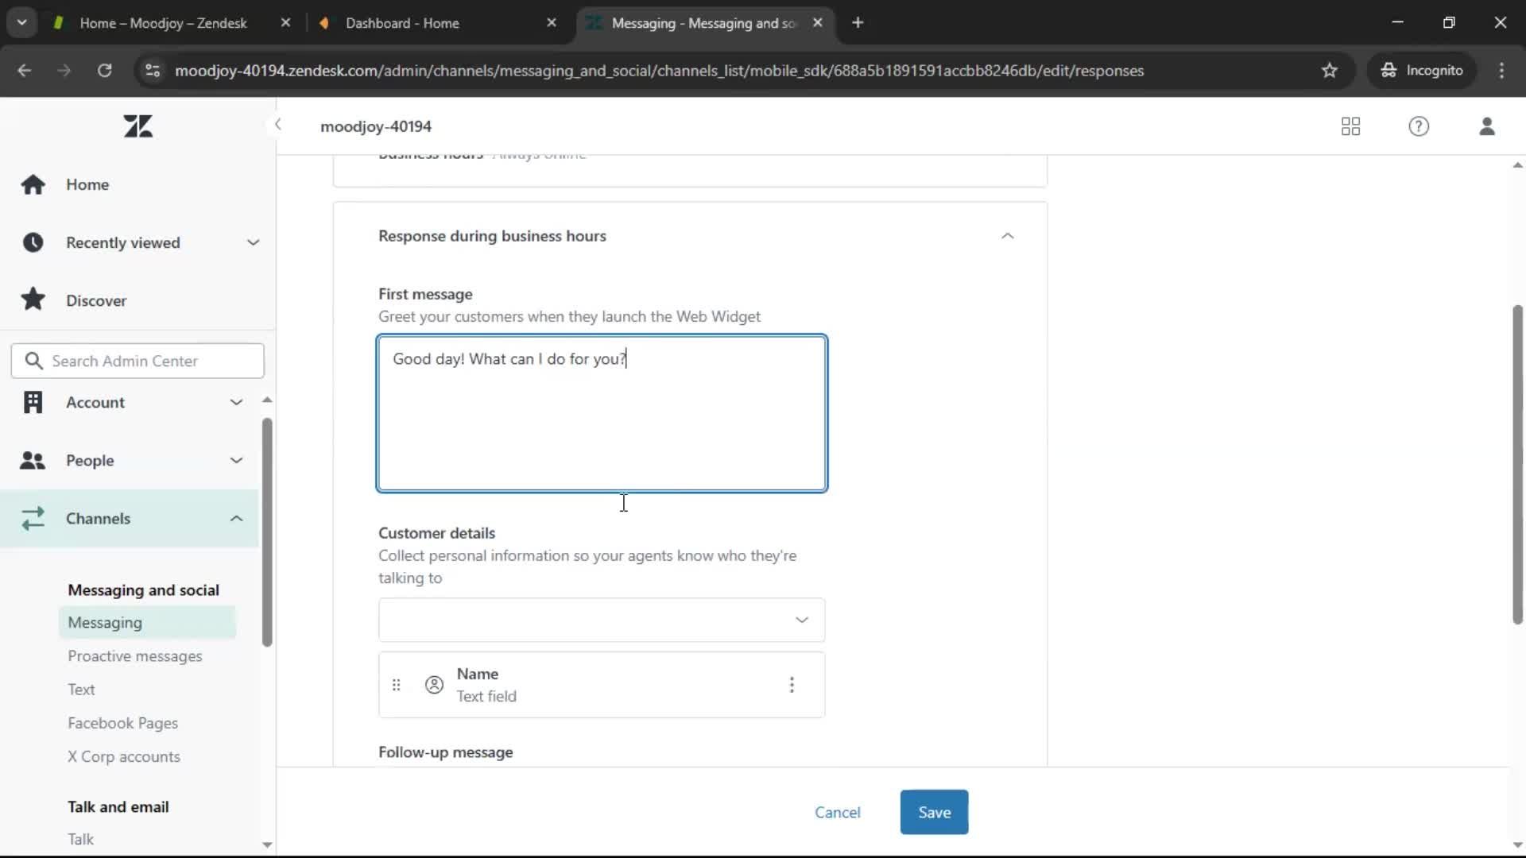Close the Messaging tab
Viewport: 1526px width, 858px height.
coord(817,23)
